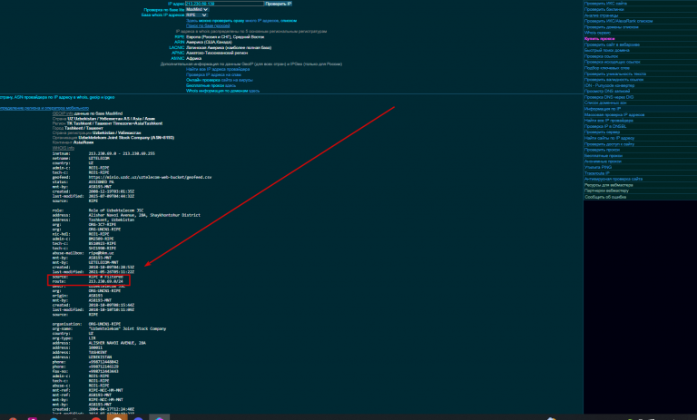Open Утилита PING in sidebar
697x420 pixels.
[x=598, y=168]
